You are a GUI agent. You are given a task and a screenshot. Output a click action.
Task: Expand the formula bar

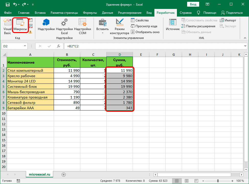pos(245,46)
